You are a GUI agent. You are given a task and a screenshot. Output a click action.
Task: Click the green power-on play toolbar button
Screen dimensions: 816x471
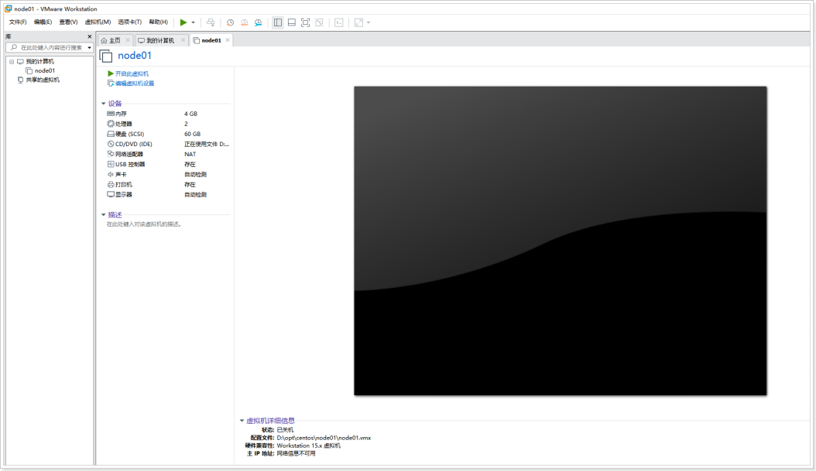pyautogui.click(x=183, y=22)
